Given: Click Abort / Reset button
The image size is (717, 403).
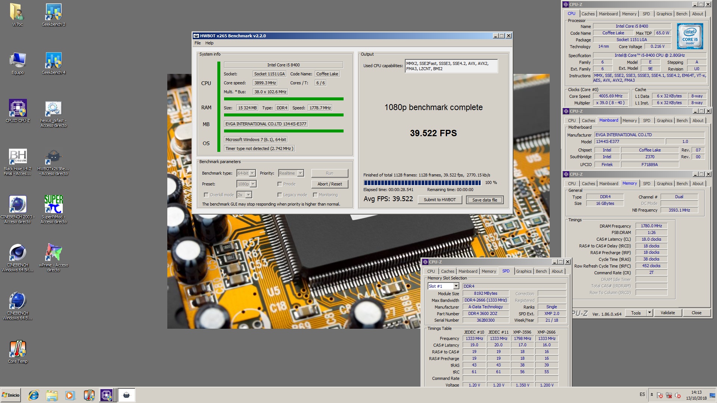Looking at the screenshot, I should click(x=329, y=184).
